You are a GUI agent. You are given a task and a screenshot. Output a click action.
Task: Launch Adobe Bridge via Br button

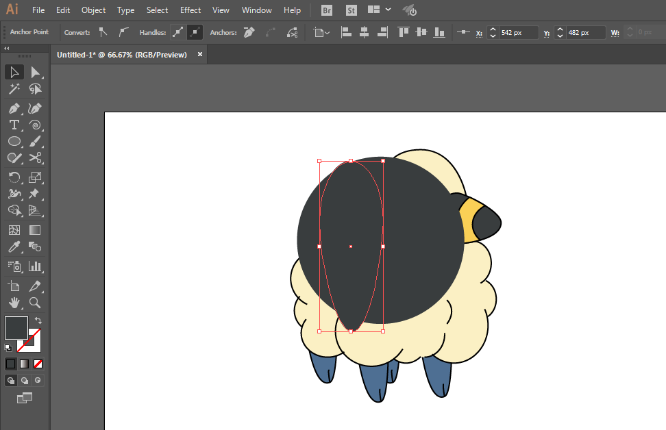click(x=327, y=10)
